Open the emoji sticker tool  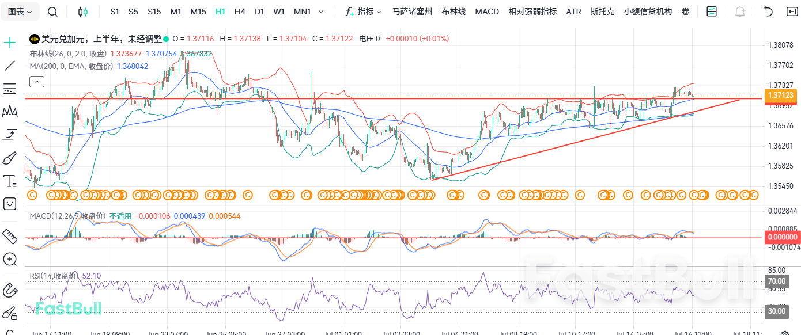point(9,204)
